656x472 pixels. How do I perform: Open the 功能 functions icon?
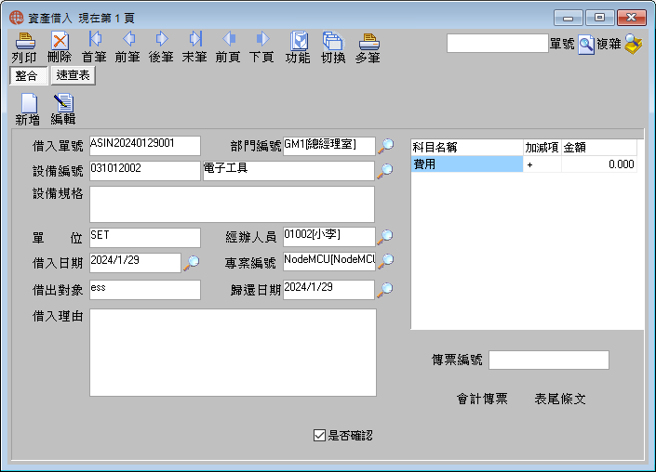point(299,41)
